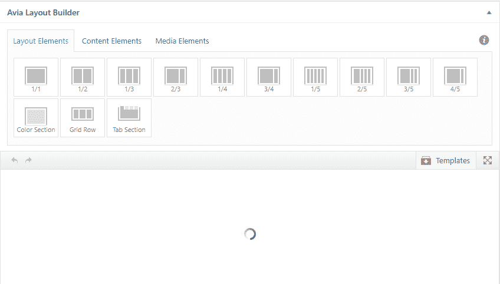Viewport: 500px width, 284px height.
Task: Collapse the Avia Layout Builder panel
Action: (489, 13)
